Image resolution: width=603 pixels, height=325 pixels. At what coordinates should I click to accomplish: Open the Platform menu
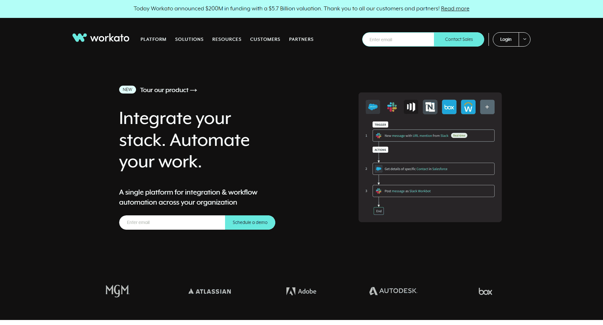pyautogui.click(x=153, y=39)
